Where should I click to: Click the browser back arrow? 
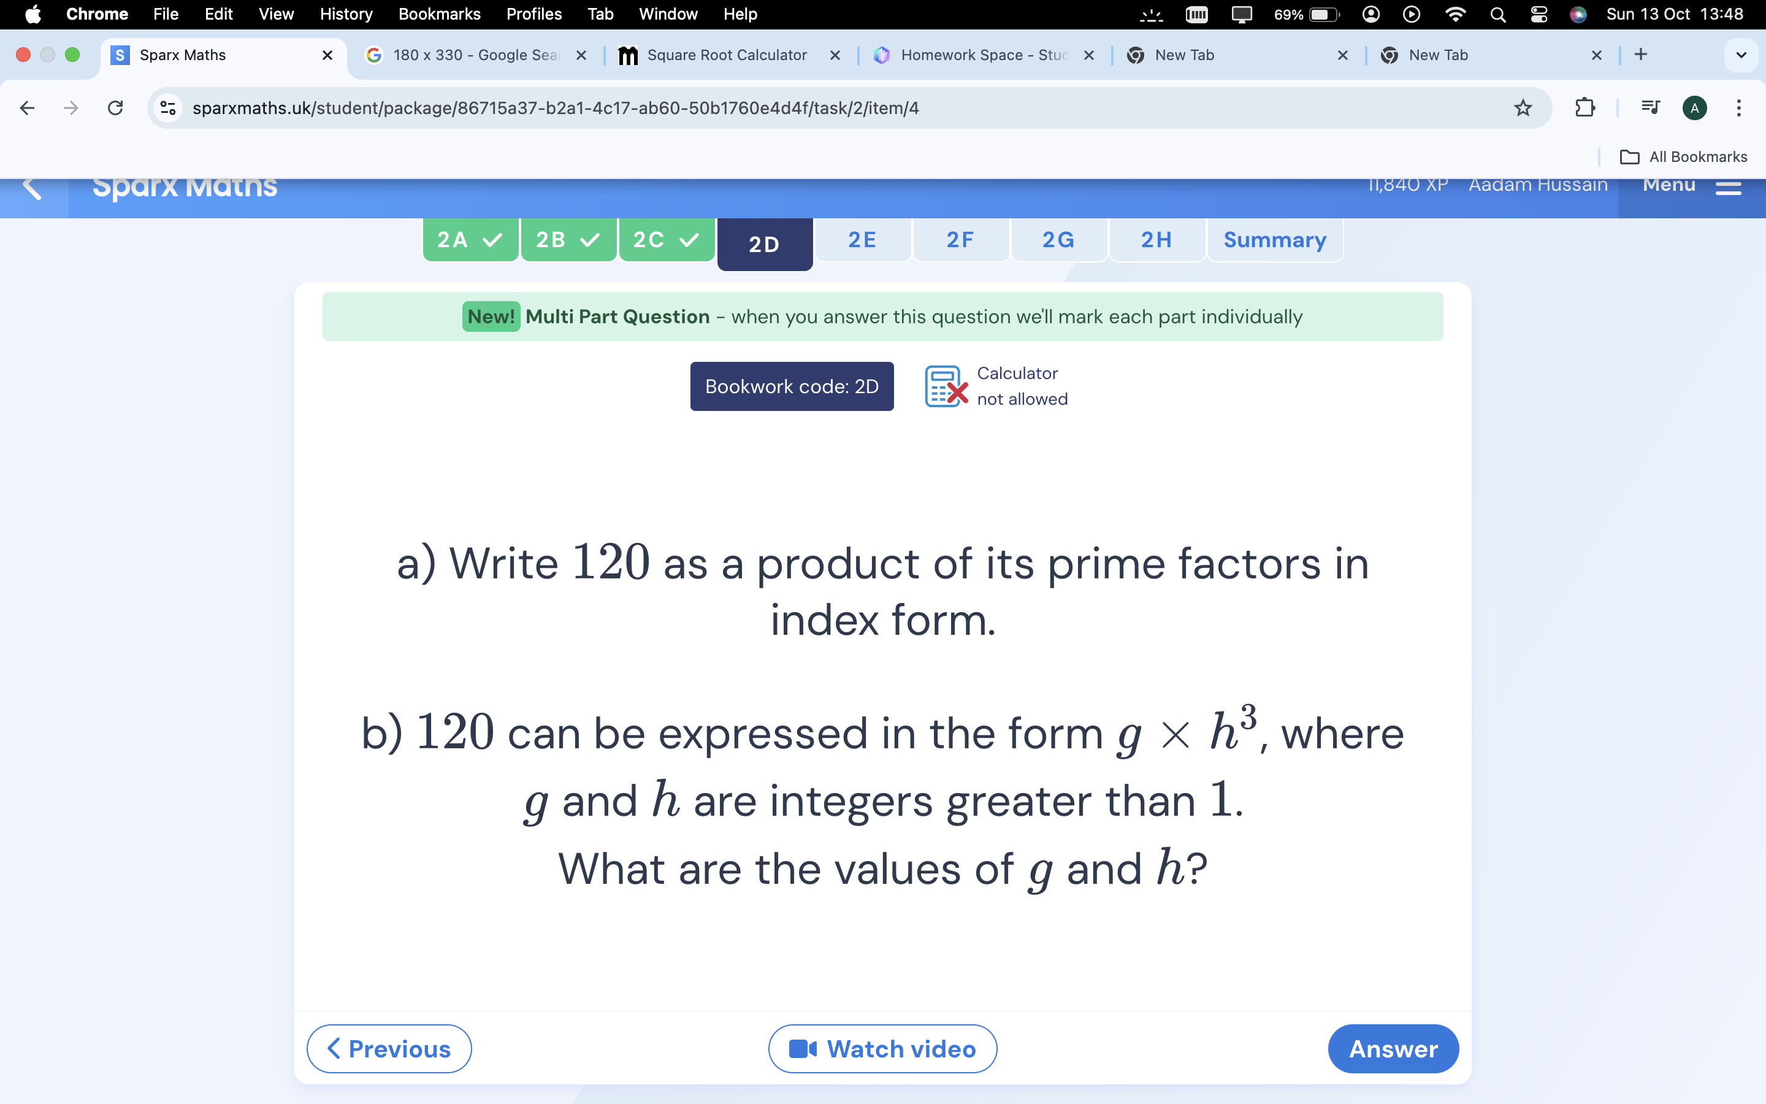tap(27, 108)
